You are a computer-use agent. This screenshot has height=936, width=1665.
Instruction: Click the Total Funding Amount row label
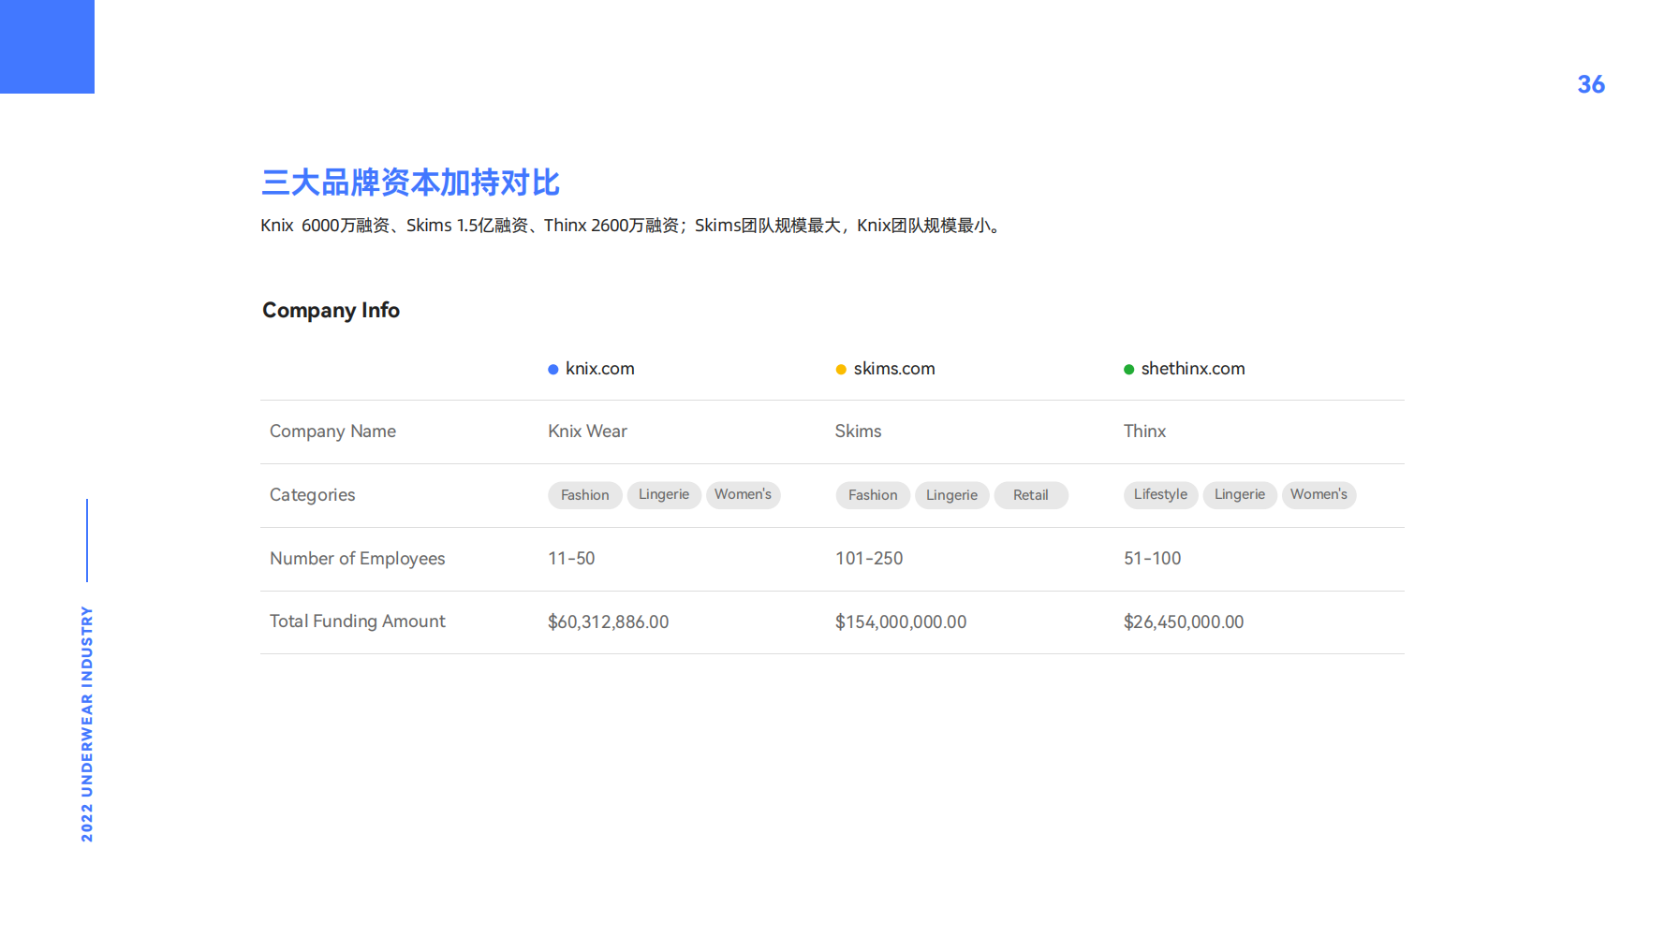[358, 622]
